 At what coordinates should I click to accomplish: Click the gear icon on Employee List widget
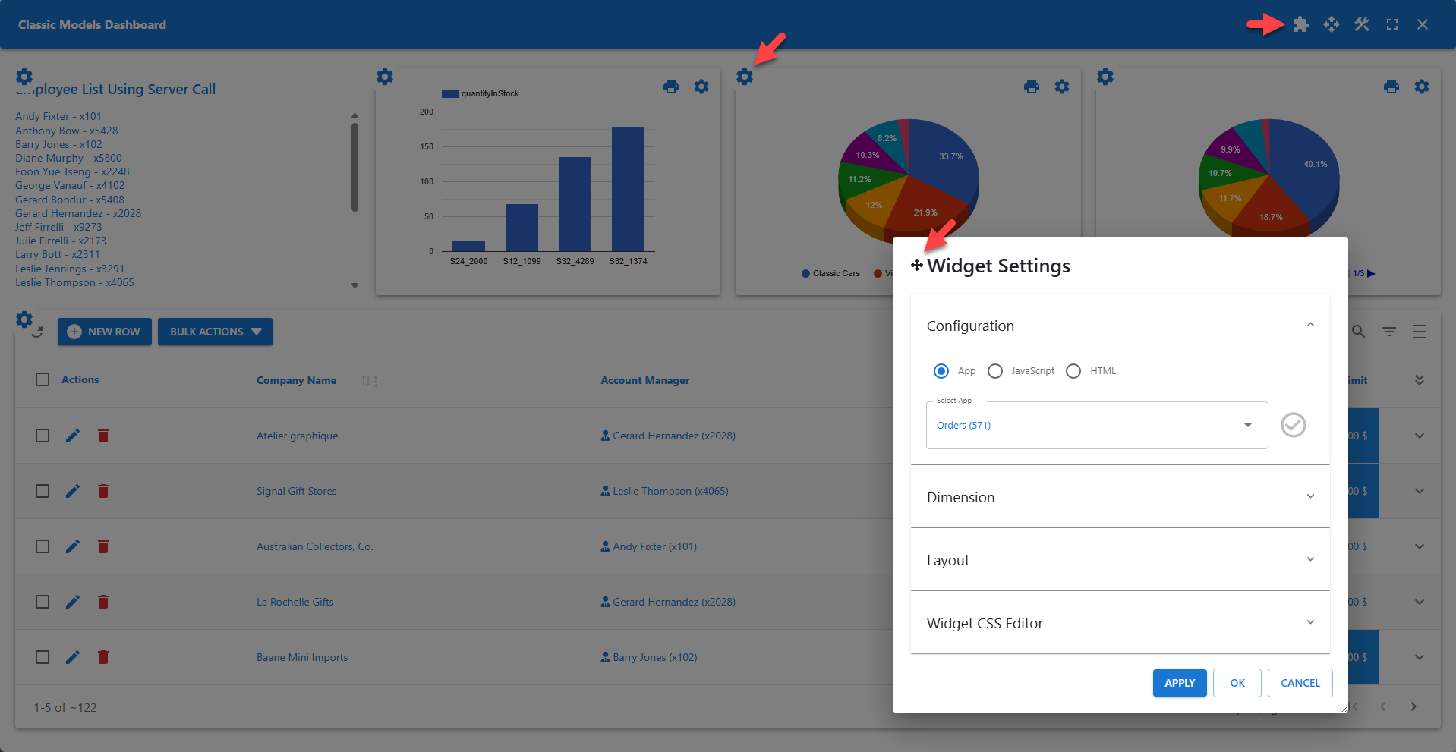pos(24,77)
